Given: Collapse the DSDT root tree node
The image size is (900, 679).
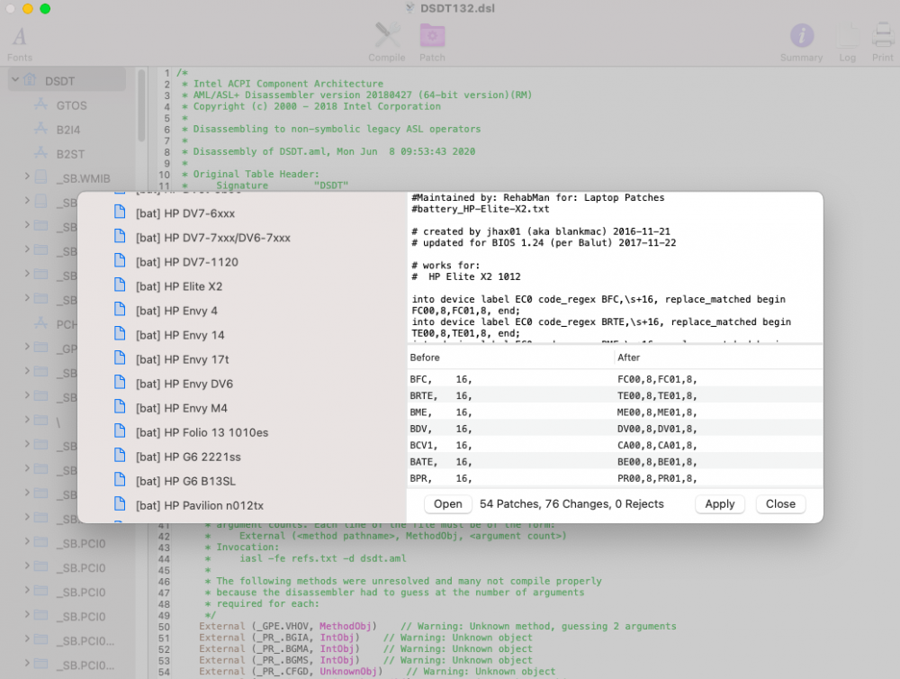Looking at the screenshot, I should 15,80.
